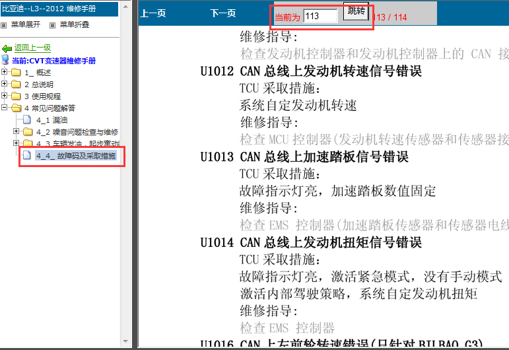Click the computer icon beside 当前:CVT变速器维修手册
The height and width of the screenshot is (350, 509).
5,59
